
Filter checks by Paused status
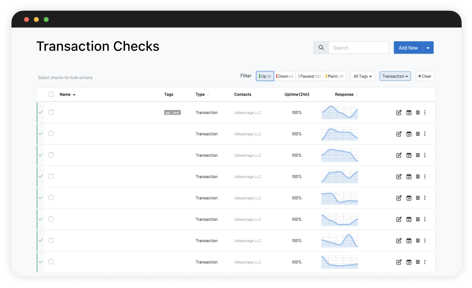click(309, 76)
